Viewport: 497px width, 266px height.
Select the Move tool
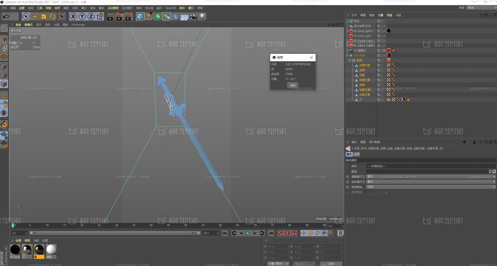point(35,17)
